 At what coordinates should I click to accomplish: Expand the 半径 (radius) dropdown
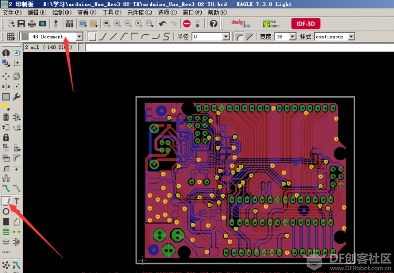coord(226,37)
